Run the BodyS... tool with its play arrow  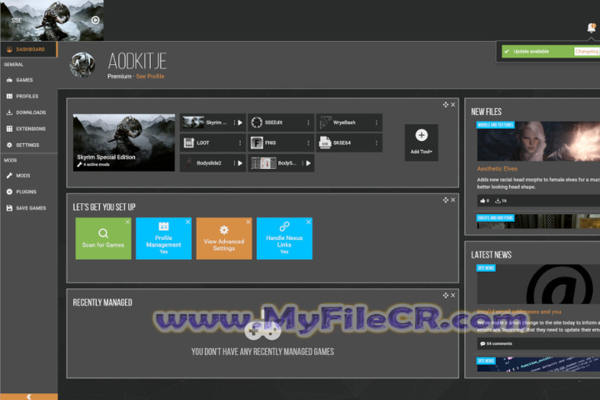308,163
